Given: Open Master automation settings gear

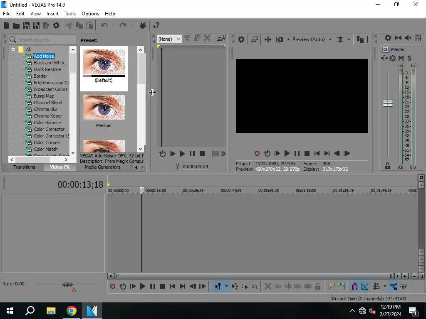Looking at the screenshot, I should click(x=393, y=58).
